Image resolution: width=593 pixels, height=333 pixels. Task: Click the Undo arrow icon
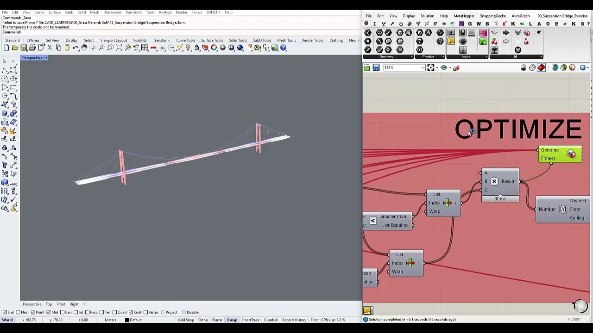[76, 48]
